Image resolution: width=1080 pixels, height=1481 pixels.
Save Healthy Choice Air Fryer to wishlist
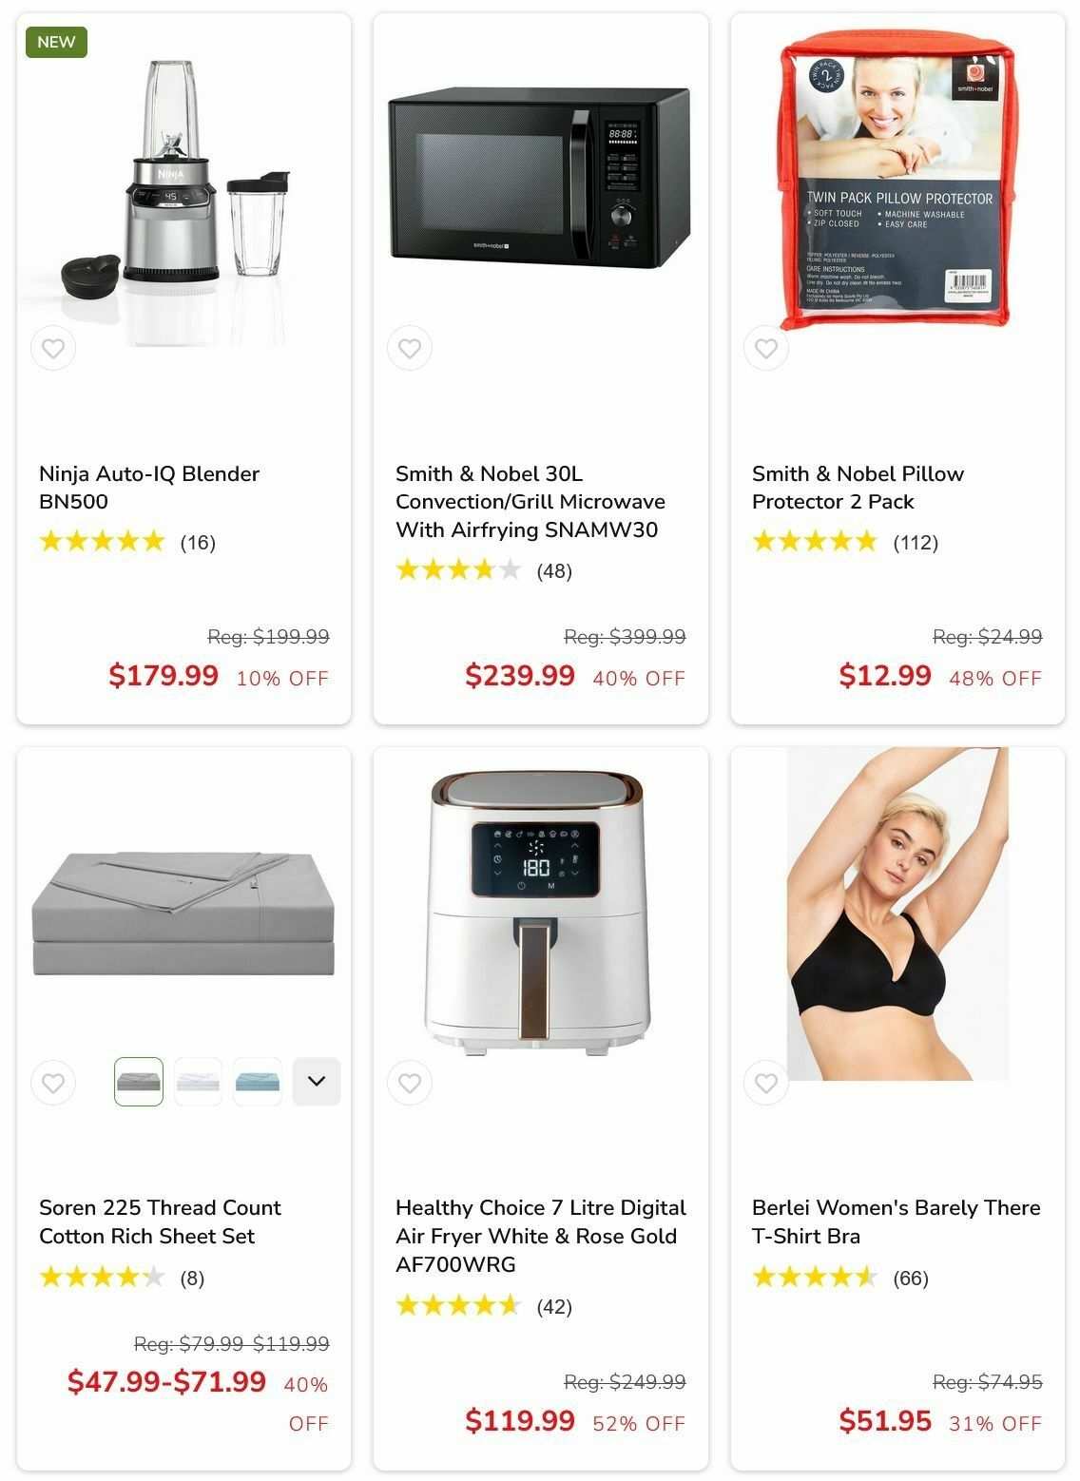pos(410,1083)
